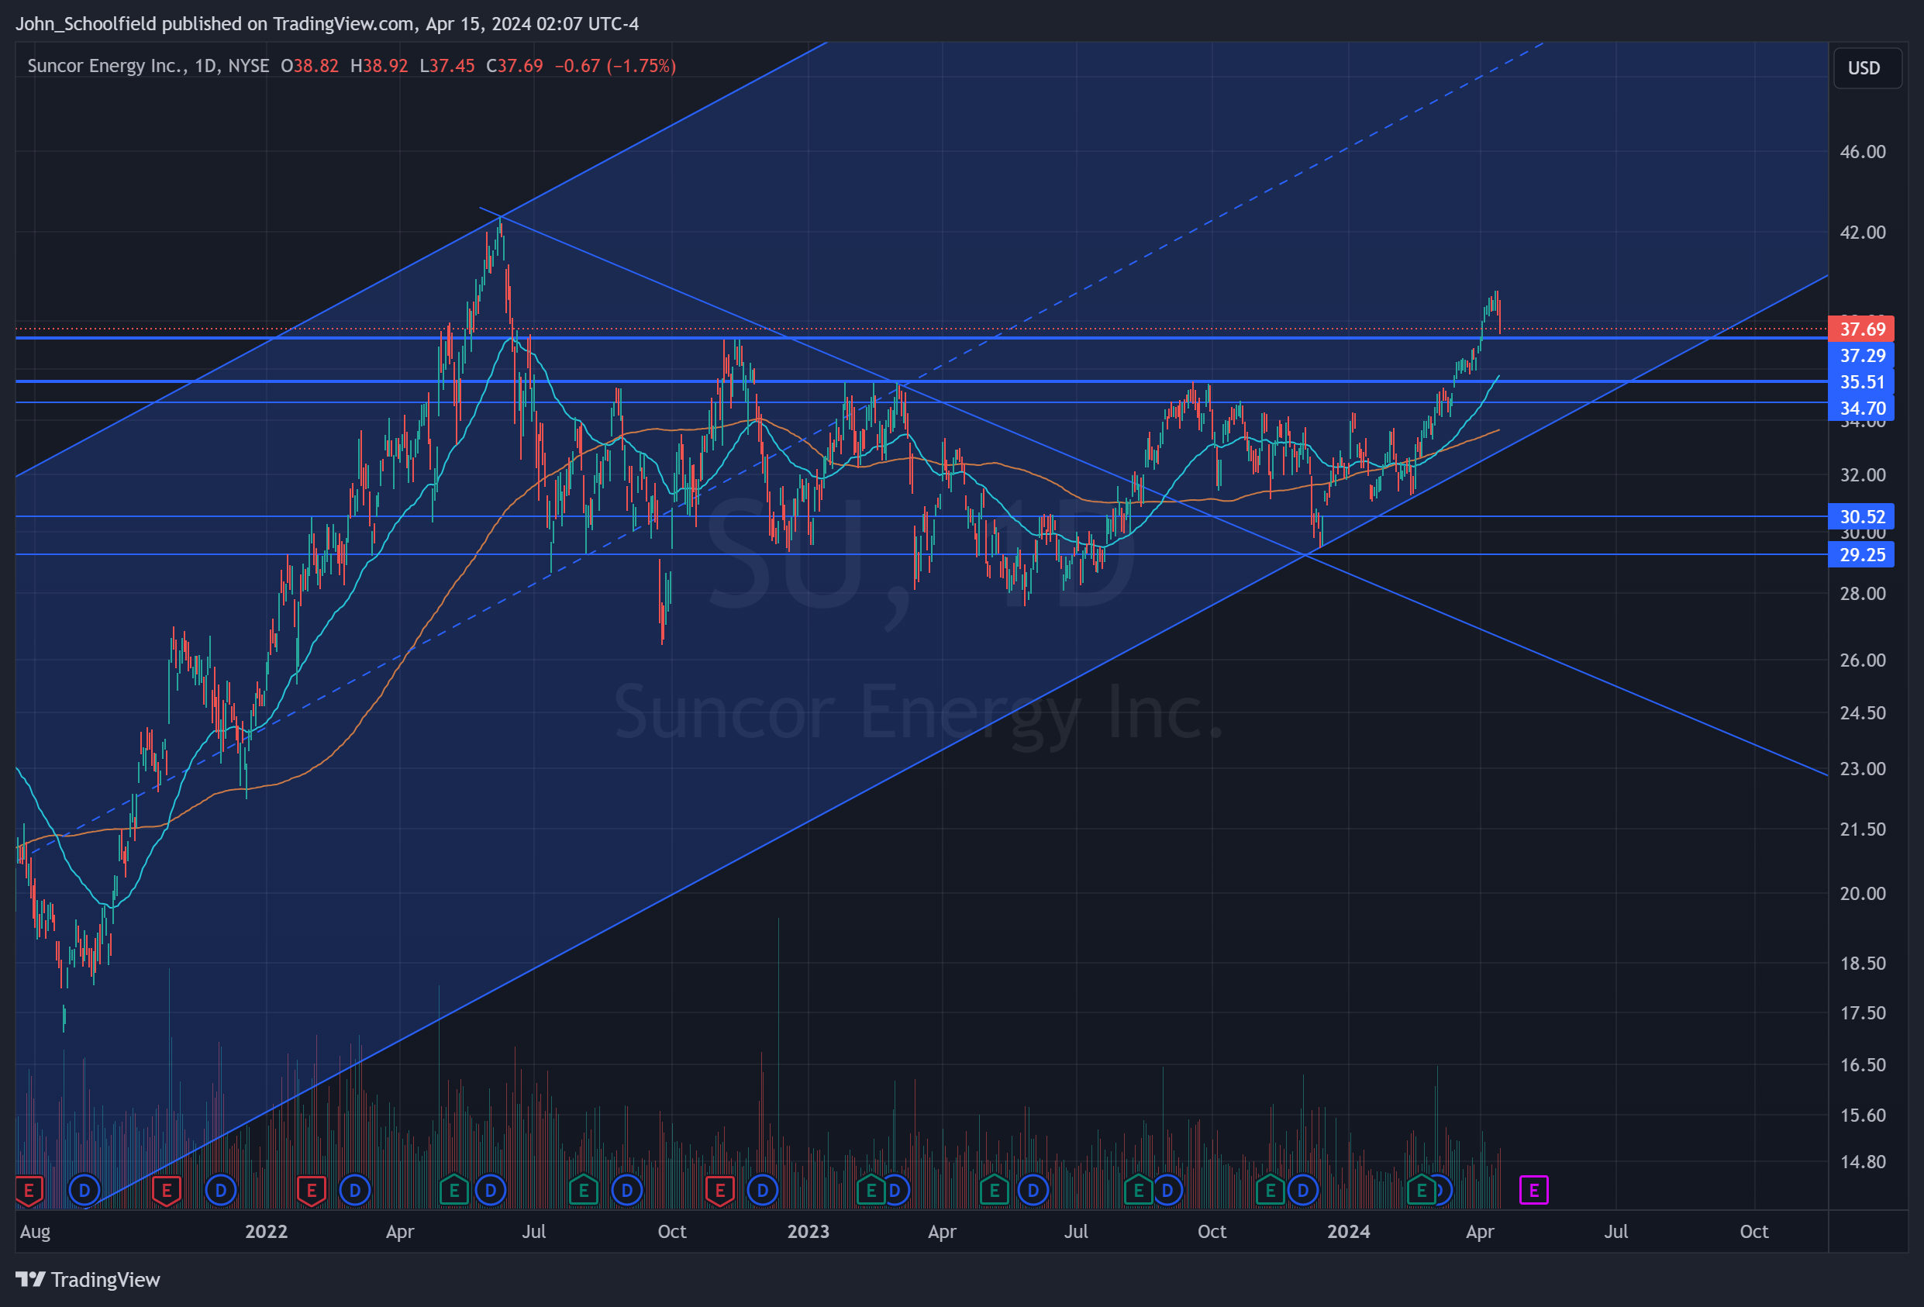Click the high value H38.92 in the legend
This screenshot has width=1924, height=1307.
379,65
